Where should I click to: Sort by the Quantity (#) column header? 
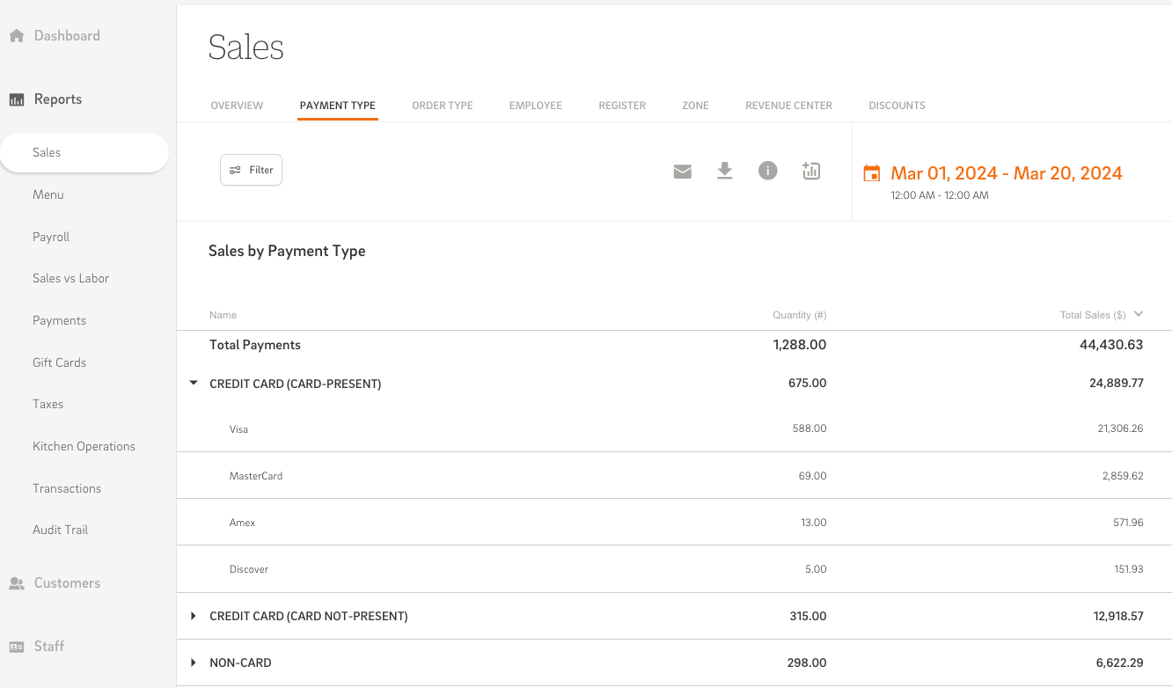pos(800,315)
